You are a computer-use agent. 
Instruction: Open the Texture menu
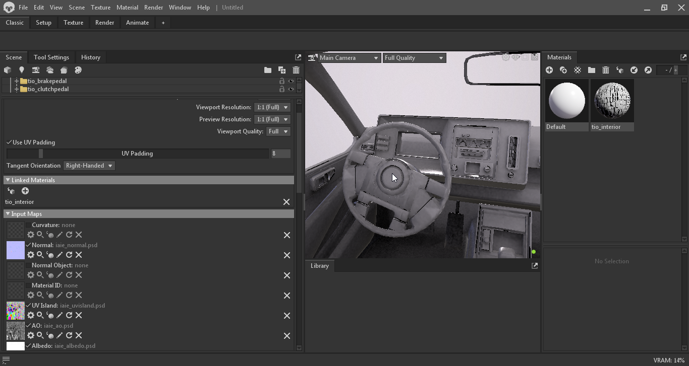100,8
